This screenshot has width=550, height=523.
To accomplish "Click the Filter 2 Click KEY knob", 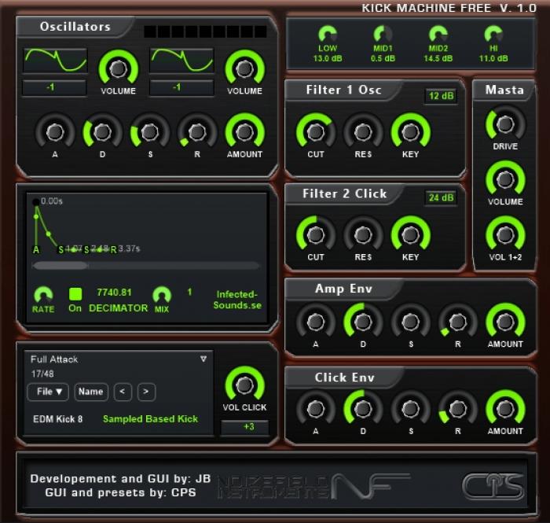I will pos(410,234).
